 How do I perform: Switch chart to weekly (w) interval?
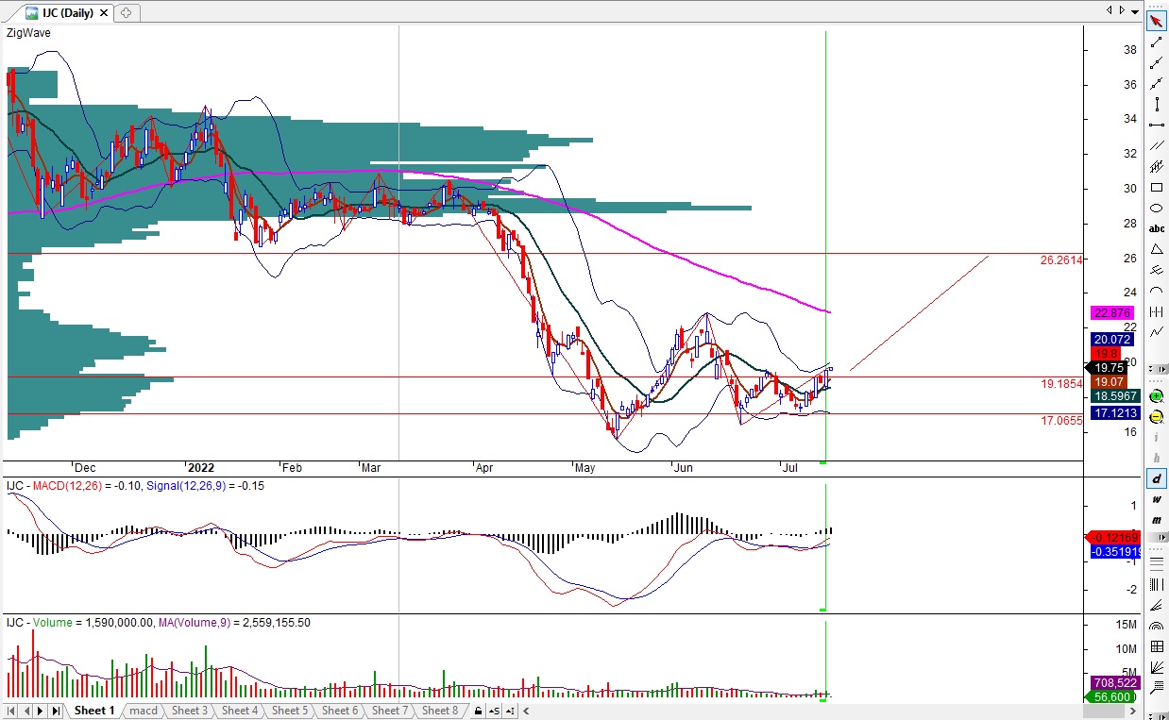tap(1157, 499)
